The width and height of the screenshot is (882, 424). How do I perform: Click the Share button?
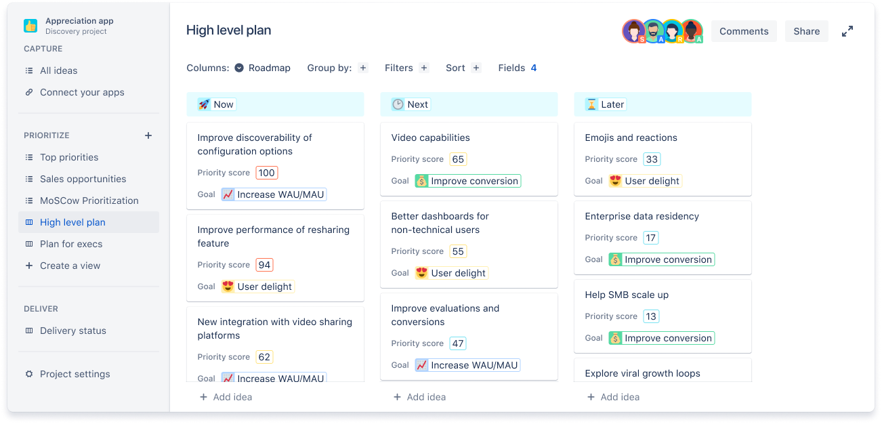(x=806, y=31)
